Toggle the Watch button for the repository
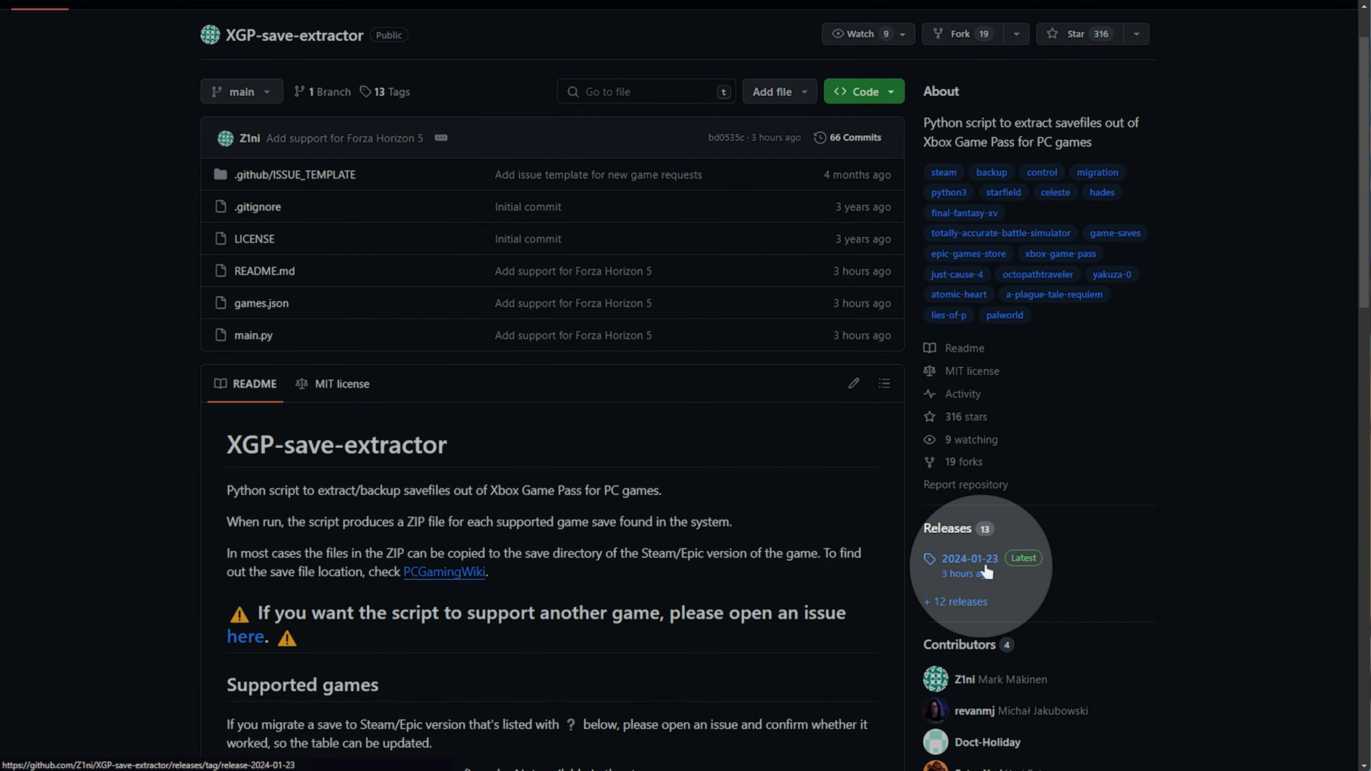 click(x=860, y=34)
